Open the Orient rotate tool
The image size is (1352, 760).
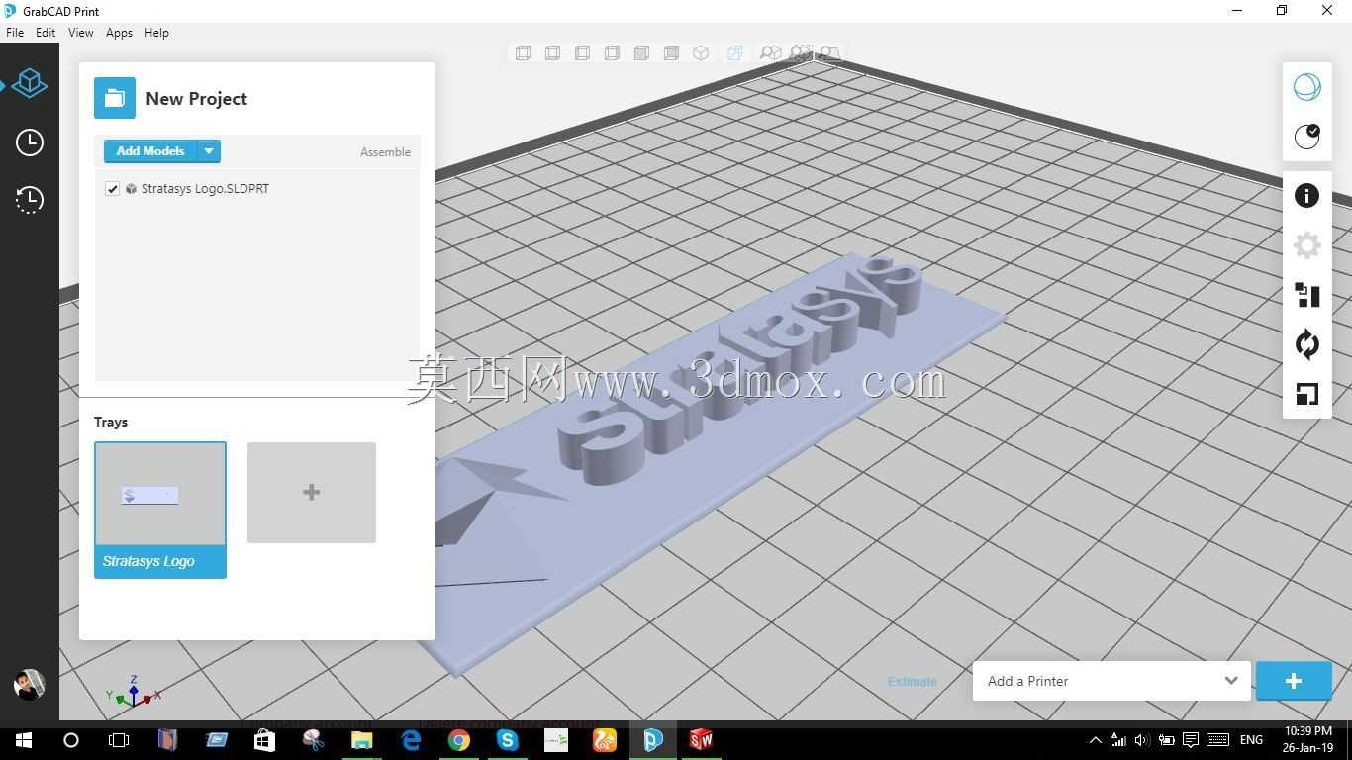coord(1306,344)
